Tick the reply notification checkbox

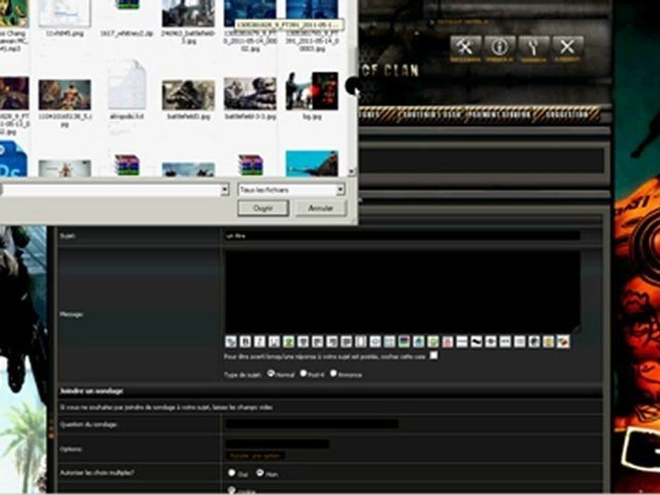click(434, 355)
